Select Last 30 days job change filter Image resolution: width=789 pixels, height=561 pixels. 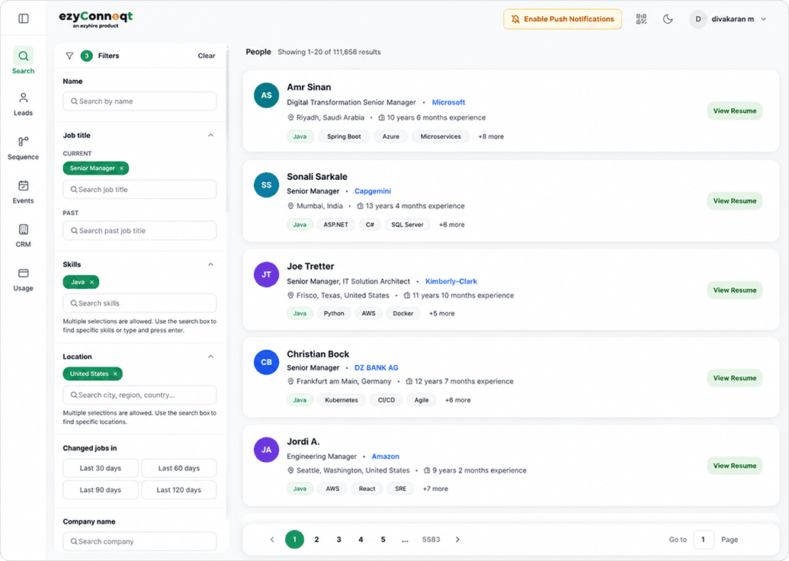(x=100, y=468)
